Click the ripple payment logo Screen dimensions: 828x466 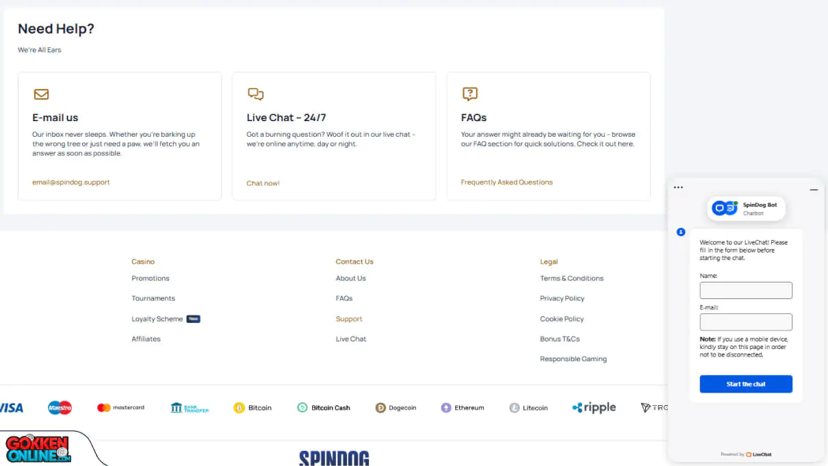[x=593, y=408]
